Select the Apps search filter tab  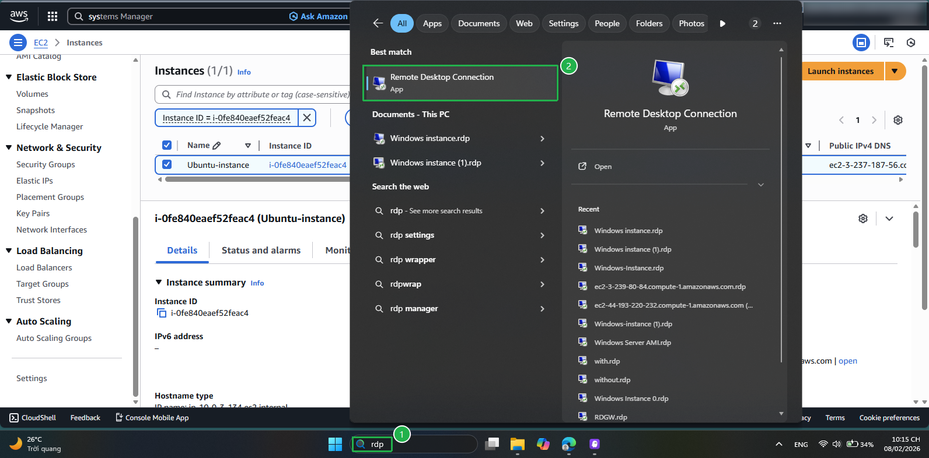[x=432, y=23]
